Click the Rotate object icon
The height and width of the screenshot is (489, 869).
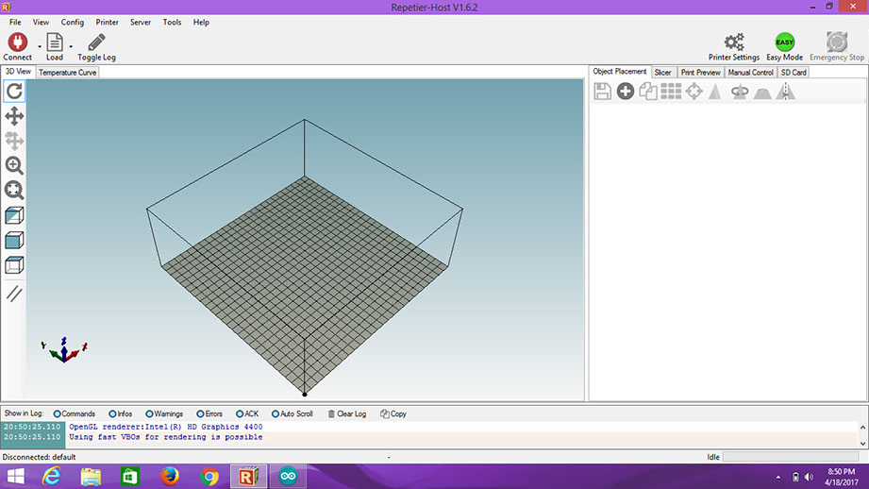point(740,92)
